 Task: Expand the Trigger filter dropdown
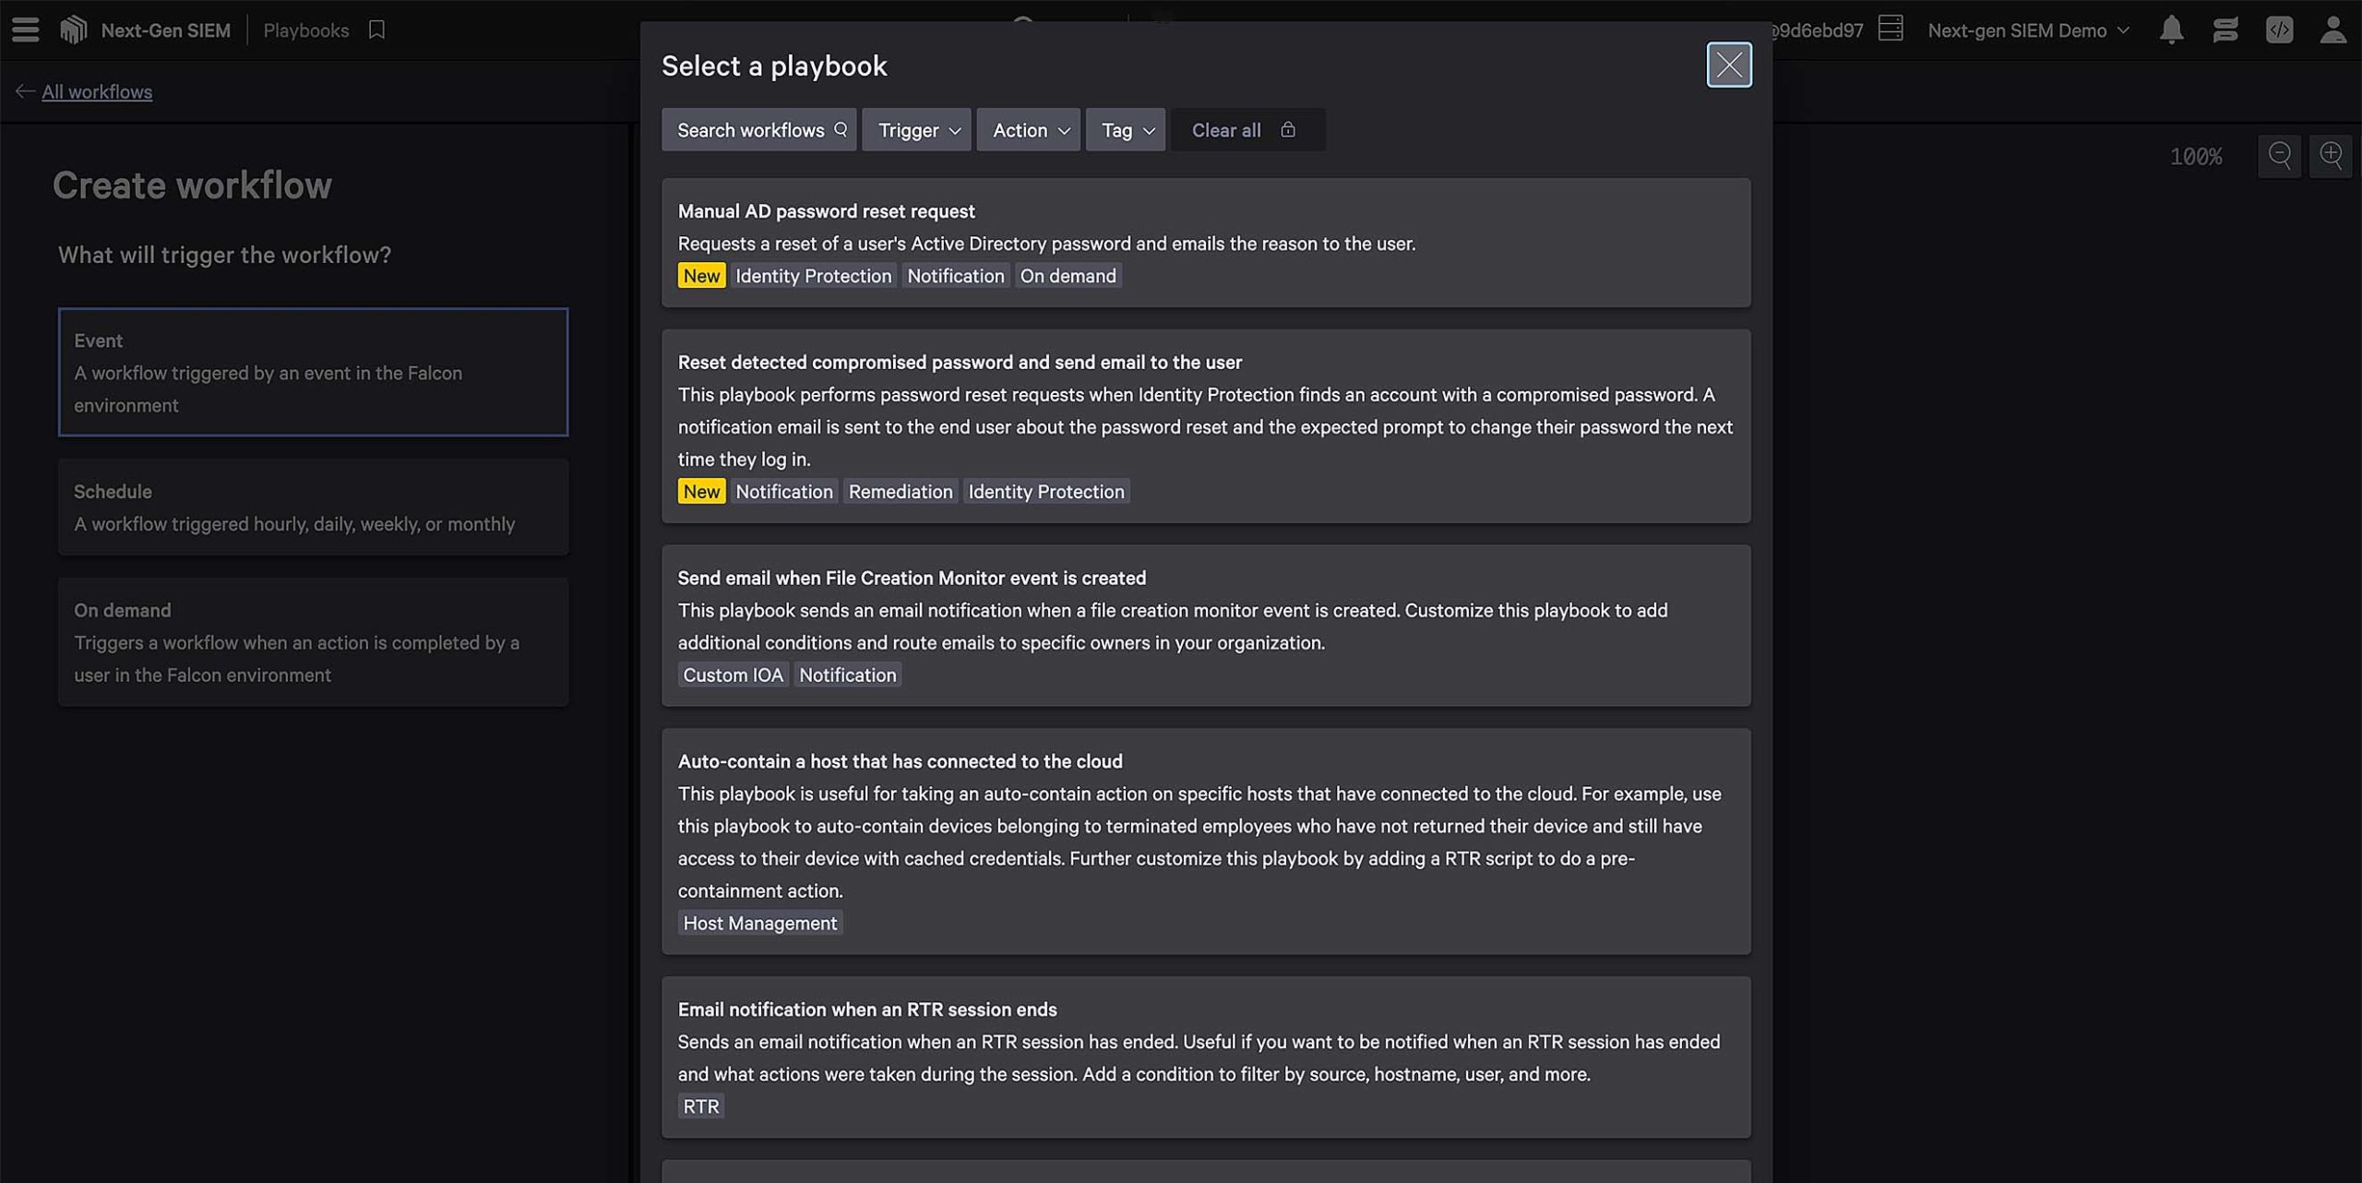coord(917,130)
